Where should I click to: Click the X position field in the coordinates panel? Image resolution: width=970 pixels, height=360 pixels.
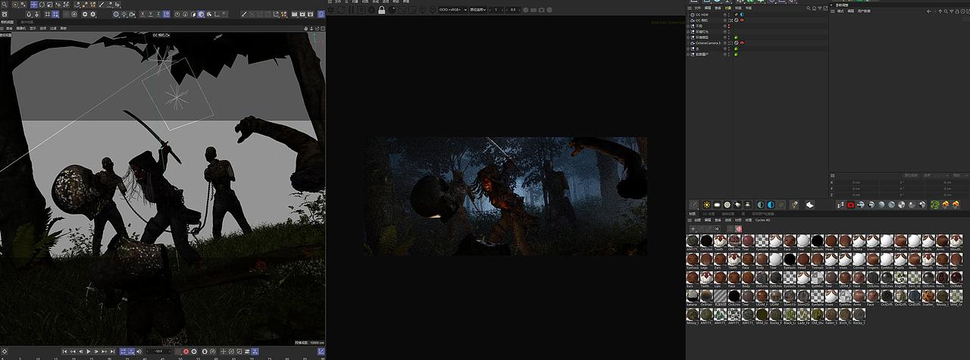coord(856,183)
